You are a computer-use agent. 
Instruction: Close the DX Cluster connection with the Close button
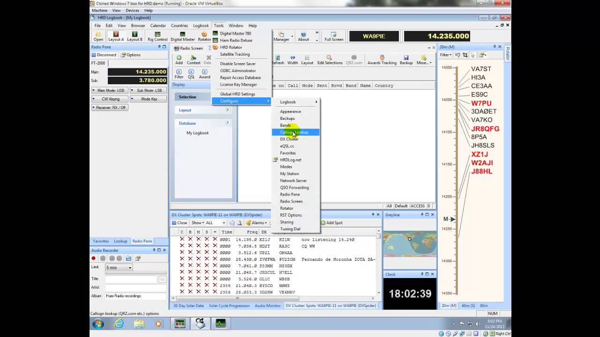pos(180,223)
